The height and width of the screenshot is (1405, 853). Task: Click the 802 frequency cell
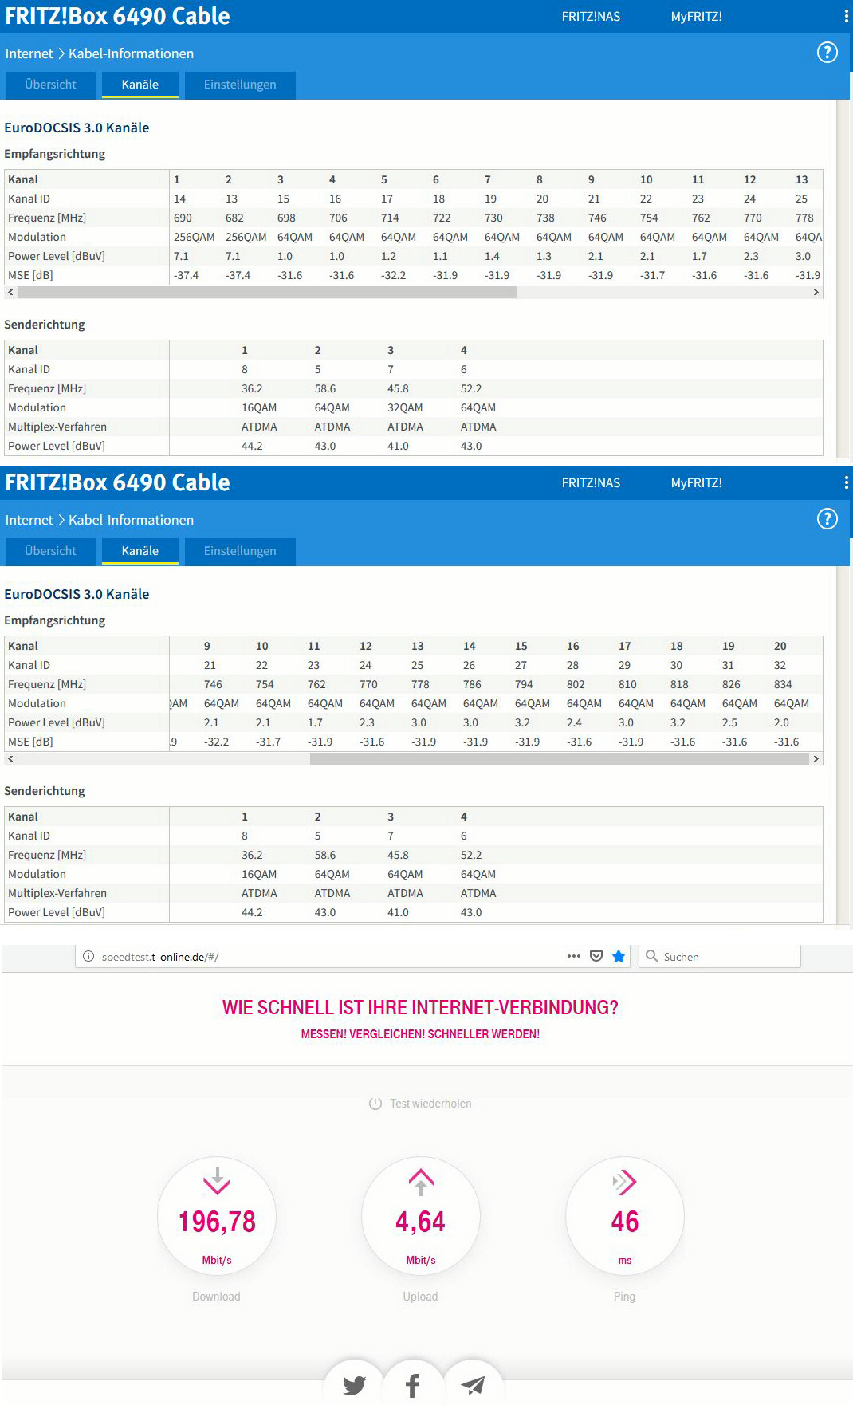click(x=576, y=684)
